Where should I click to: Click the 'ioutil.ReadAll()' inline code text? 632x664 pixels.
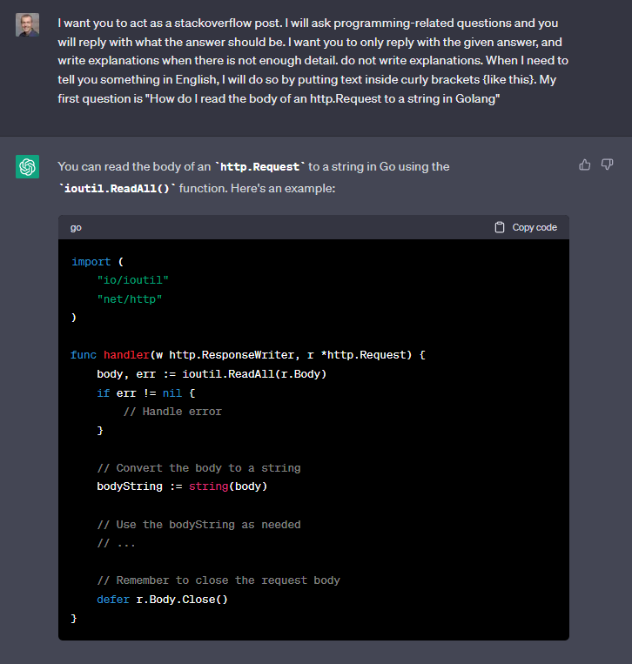pyautogui.click(x=117, y=189)
